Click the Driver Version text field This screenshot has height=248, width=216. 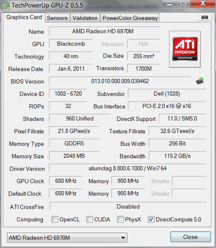(127, 168)
